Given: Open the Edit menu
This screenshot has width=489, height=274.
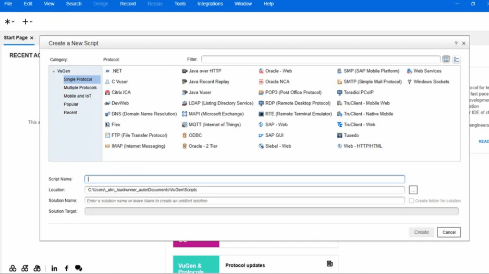Looking at the screenshot, I should coord(28,4).
